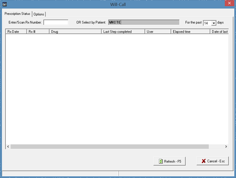236x178 pixels.
Task: Open the Will-Call window system menu icon
Action: click(x=4, y=4)
